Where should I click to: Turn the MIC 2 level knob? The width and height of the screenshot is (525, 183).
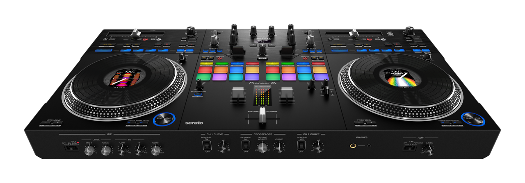tap(106, 151)
